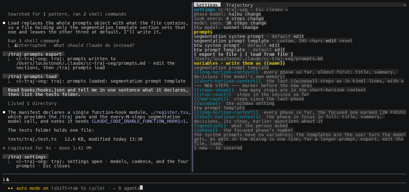Switch to the Trajectory tab
The image size is (409, 192).
[x=239, y=5]
